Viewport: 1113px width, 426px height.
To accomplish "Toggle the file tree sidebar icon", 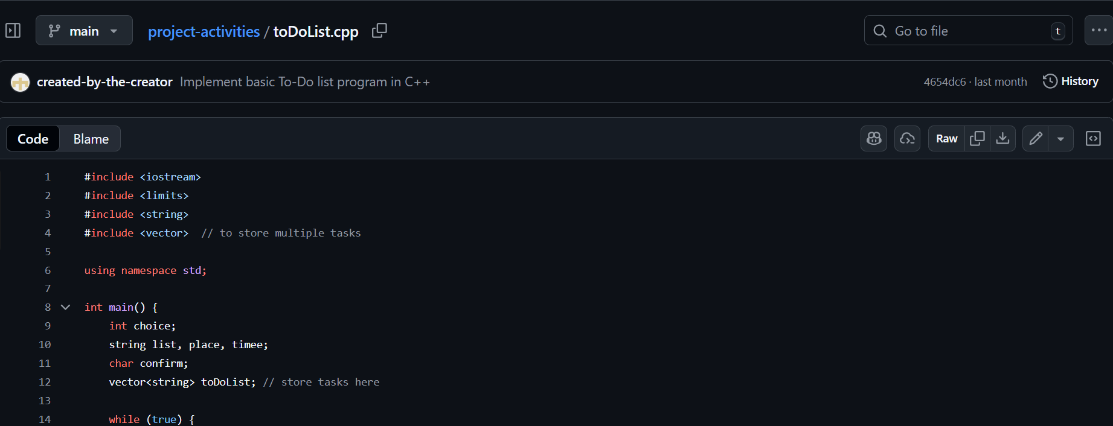I will click(x=13, y=30).
